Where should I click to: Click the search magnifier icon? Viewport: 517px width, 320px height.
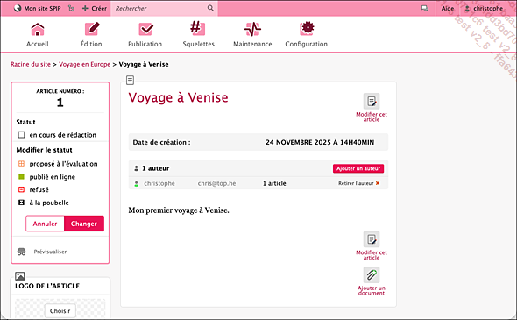(210, 8)
